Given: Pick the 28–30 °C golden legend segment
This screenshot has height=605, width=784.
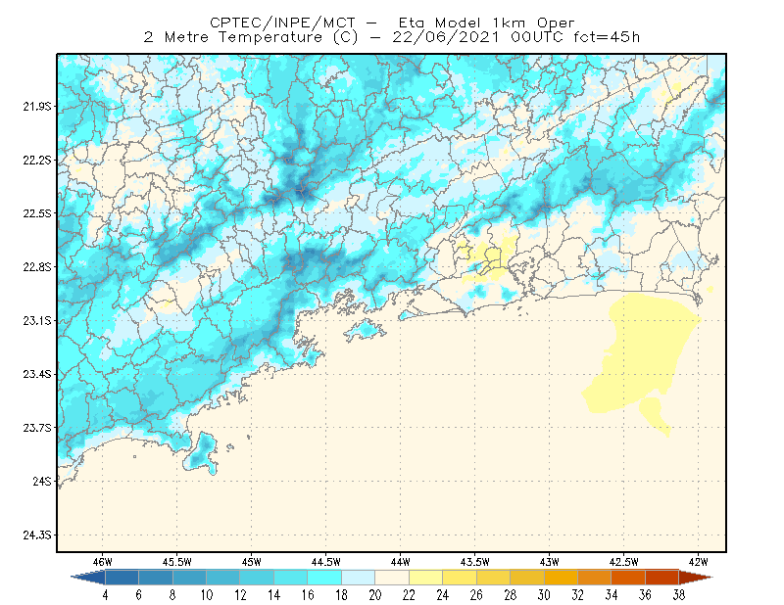Looking at the screenshot, I should click(527, 578).
